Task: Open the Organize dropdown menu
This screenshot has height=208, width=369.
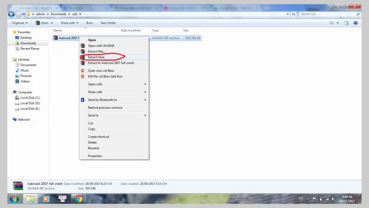Action: (19, 23)
